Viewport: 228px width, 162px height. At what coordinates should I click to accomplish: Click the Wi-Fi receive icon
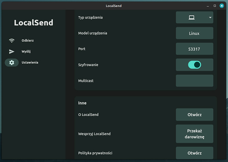(12, 40)
